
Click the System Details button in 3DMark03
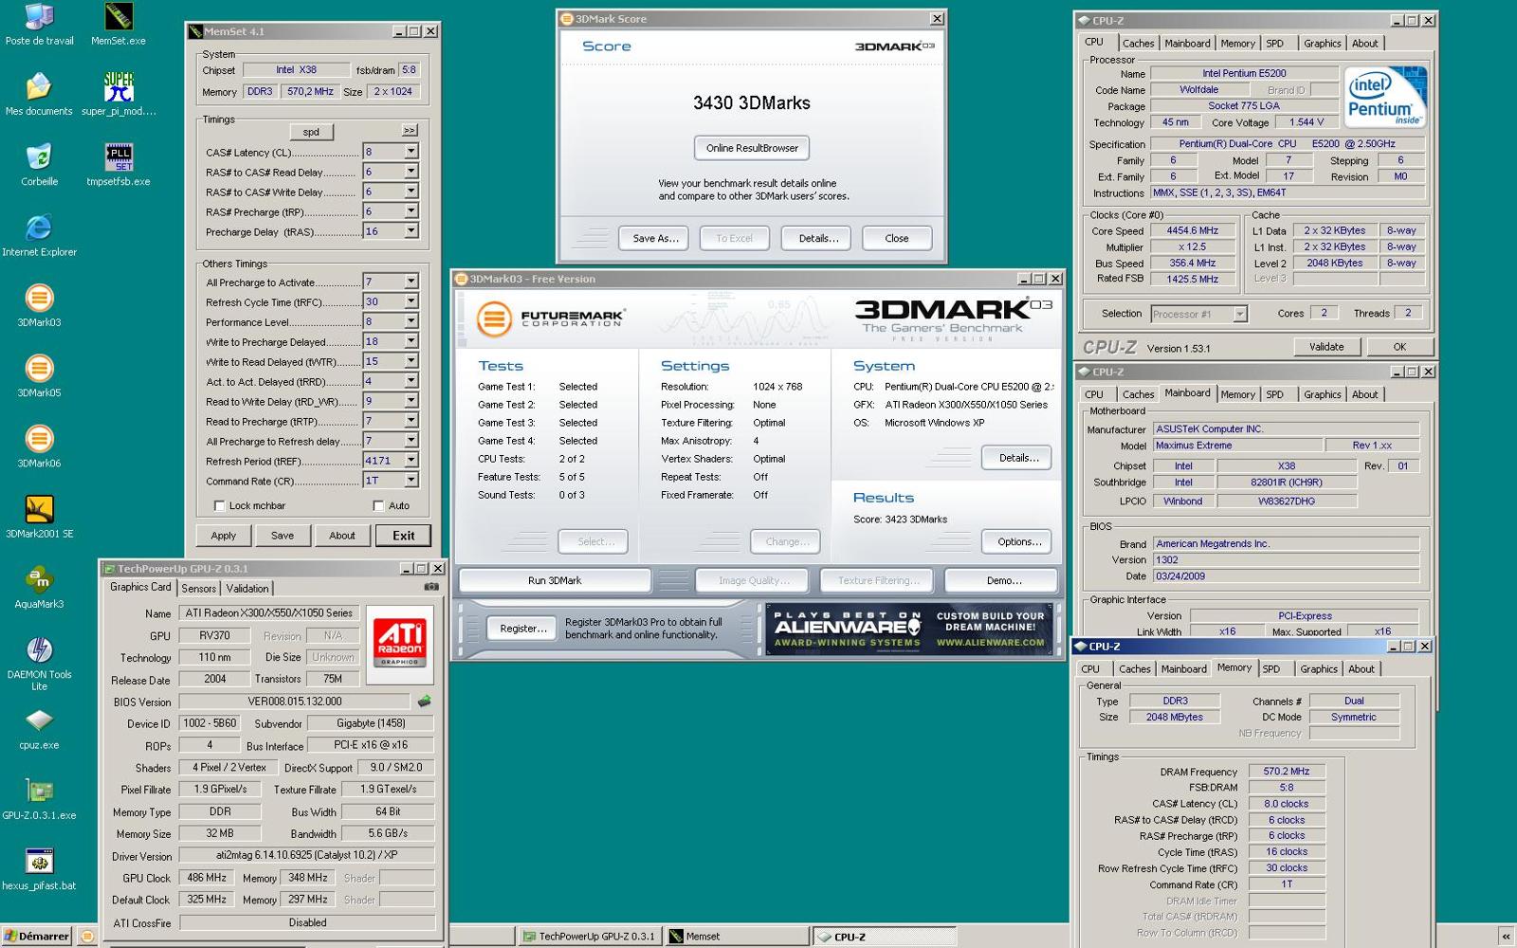coord(1019,458)
